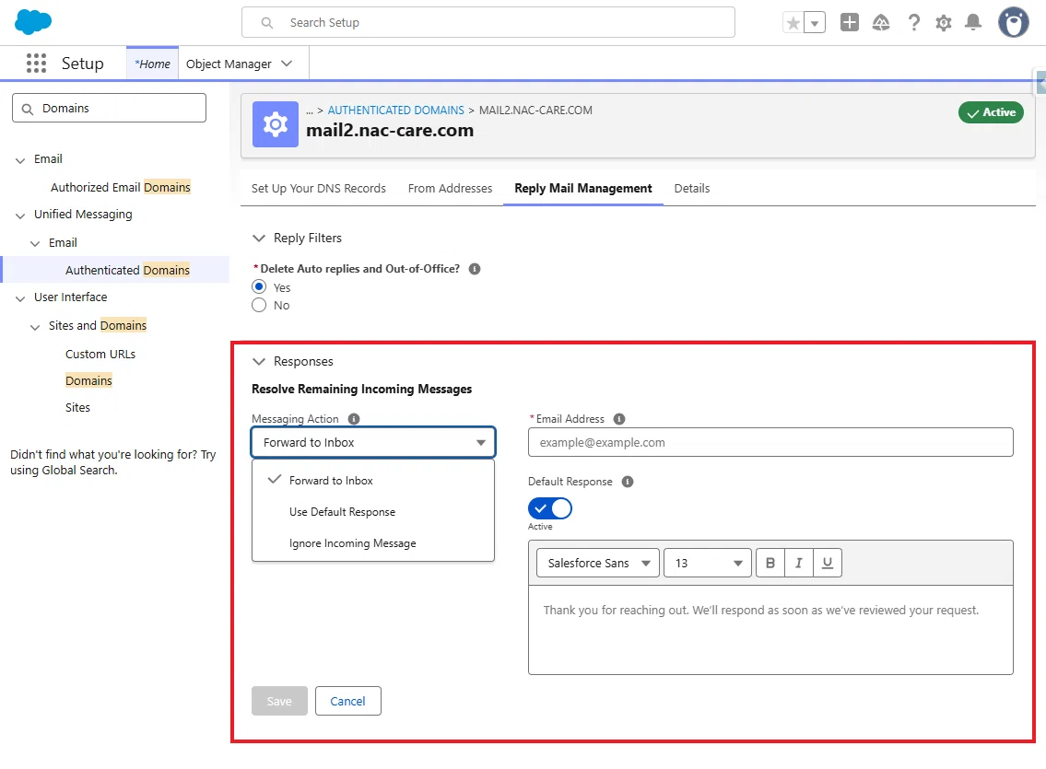Toggle bold formatting
Screen dimensions: 1046x769
coord(770,563)
